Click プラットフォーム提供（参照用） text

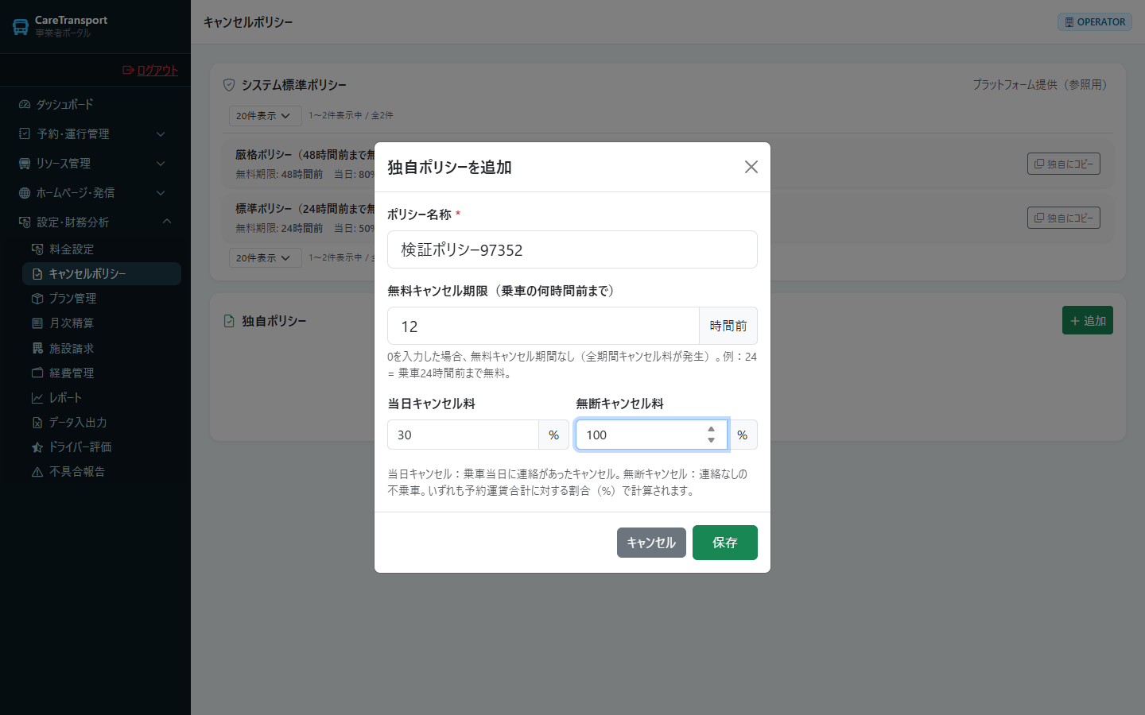coord(1040,84)
